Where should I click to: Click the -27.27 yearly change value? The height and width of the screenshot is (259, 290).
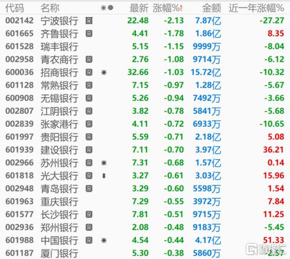pos(272,21)
